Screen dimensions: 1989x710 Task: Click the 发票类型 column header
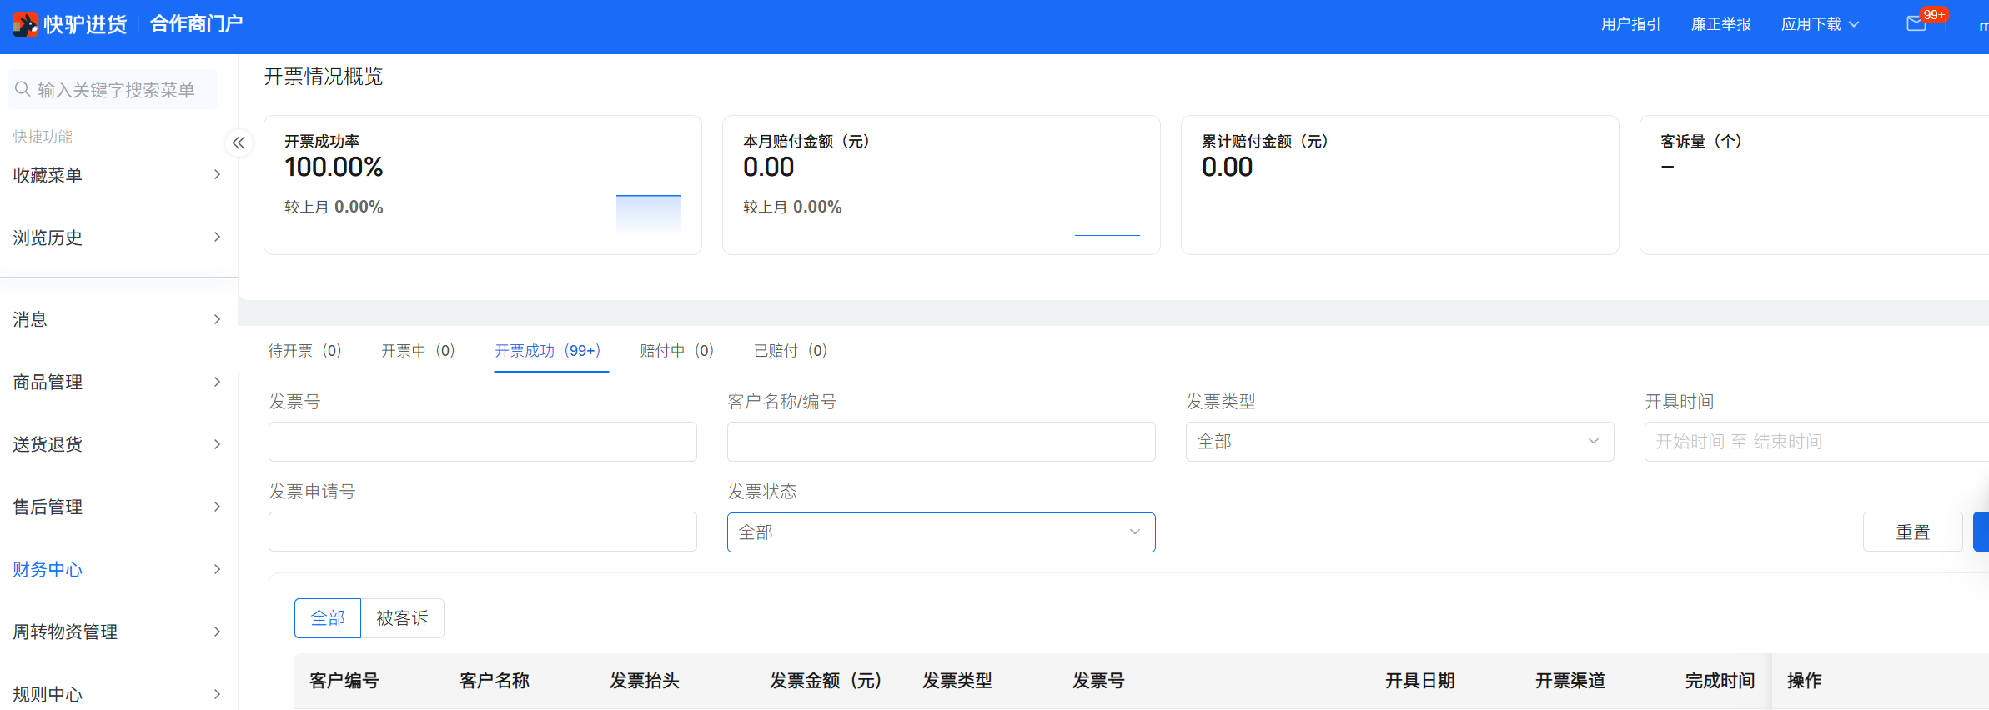[957, 681]
